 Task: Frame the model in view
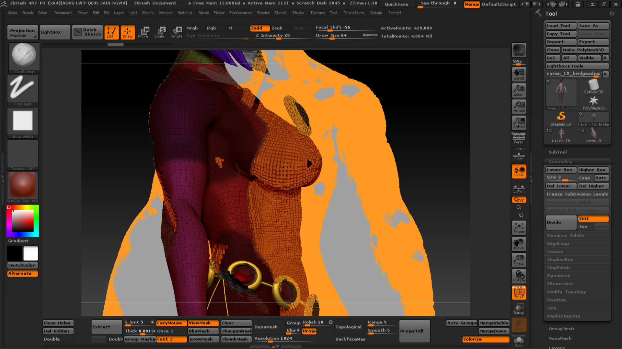[x=519, y=227]
